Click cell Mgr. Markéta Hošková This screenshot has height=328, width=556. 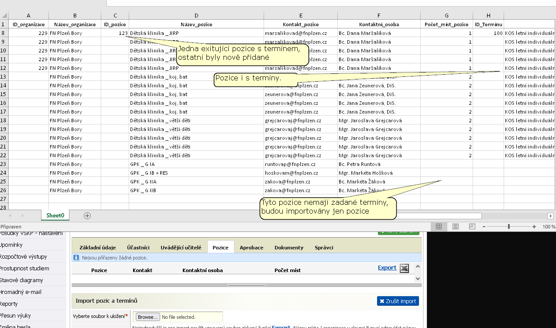pos(379,173)
